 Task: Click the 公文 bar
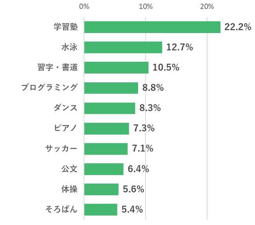(x=104, y=169)
